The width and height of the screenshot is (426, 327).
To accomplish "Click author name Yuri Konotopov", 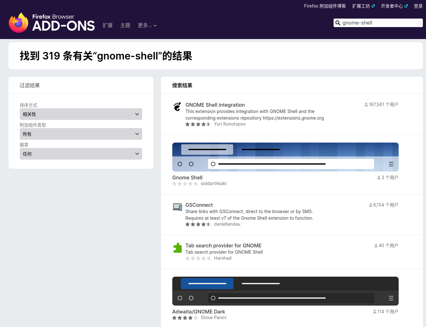I will tap(230, 124).
